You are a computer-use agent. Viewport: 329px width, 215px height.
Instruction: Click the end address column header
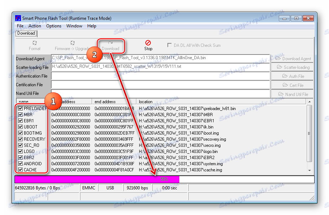[114, 102]
